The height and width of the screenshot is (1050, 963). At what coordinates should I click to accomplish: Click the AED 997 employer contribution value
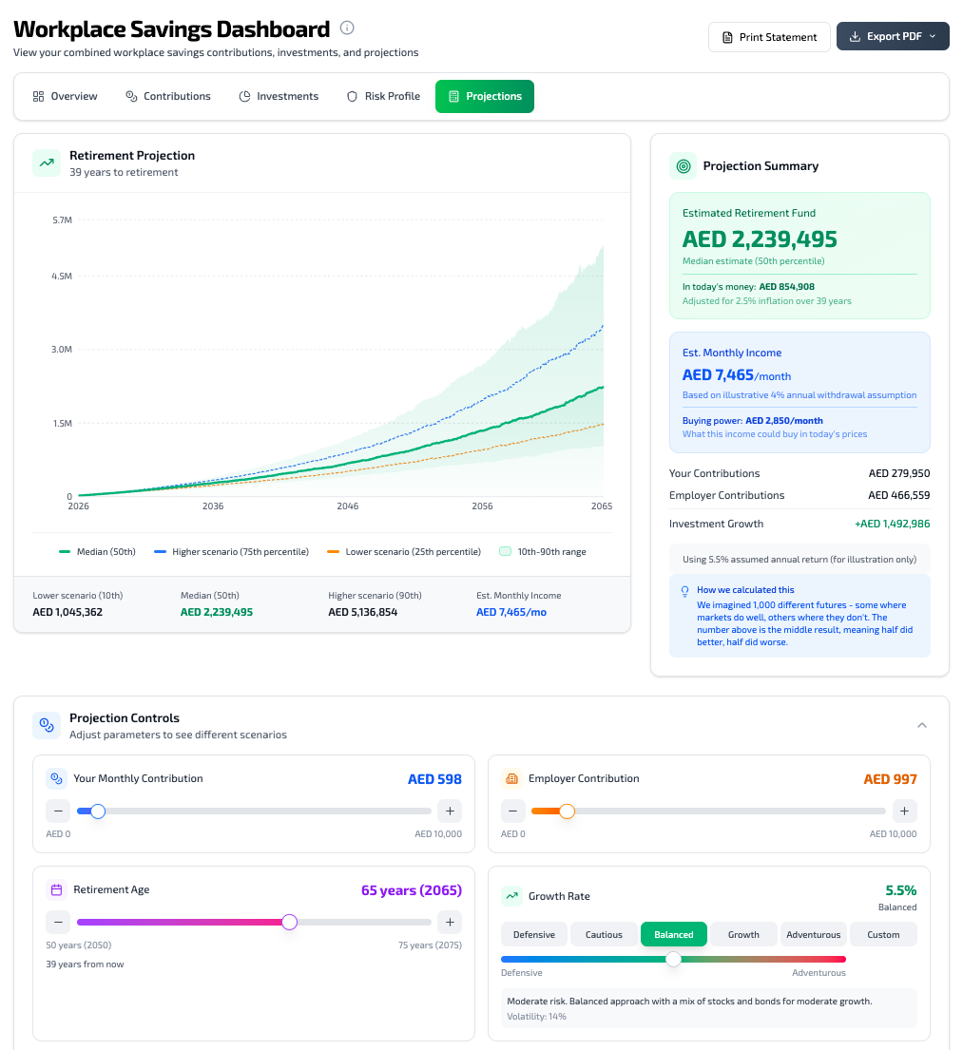pyautogui.click(x=890, y=779)
